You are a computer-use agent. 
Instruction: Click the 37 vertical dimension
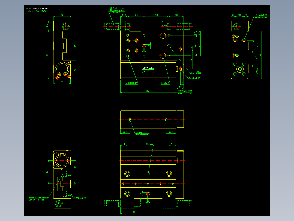pyautogui.click(x=75, y=70)
